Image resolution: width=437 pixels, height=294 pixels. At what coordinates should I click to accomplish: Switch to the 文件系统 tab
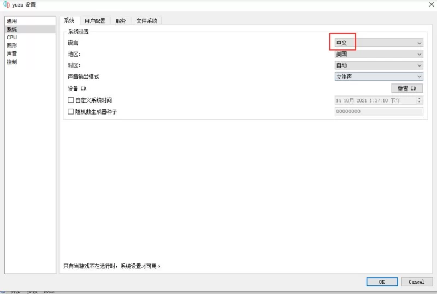pyautogui.click(x=146, y=21)
